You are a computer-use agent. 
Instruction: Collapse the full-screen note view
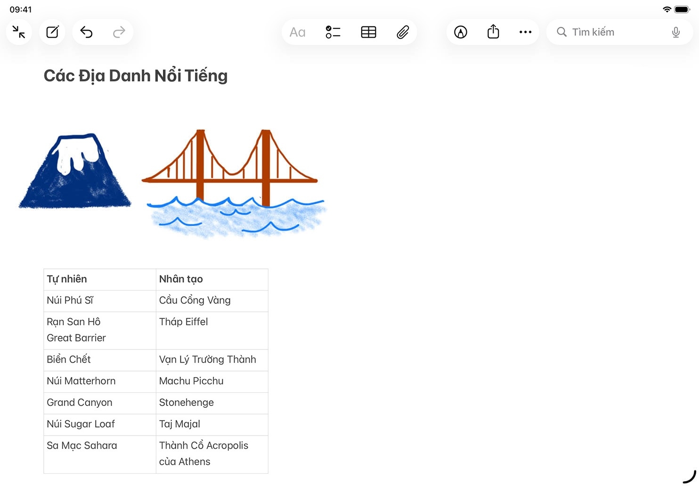click(19, 32)
